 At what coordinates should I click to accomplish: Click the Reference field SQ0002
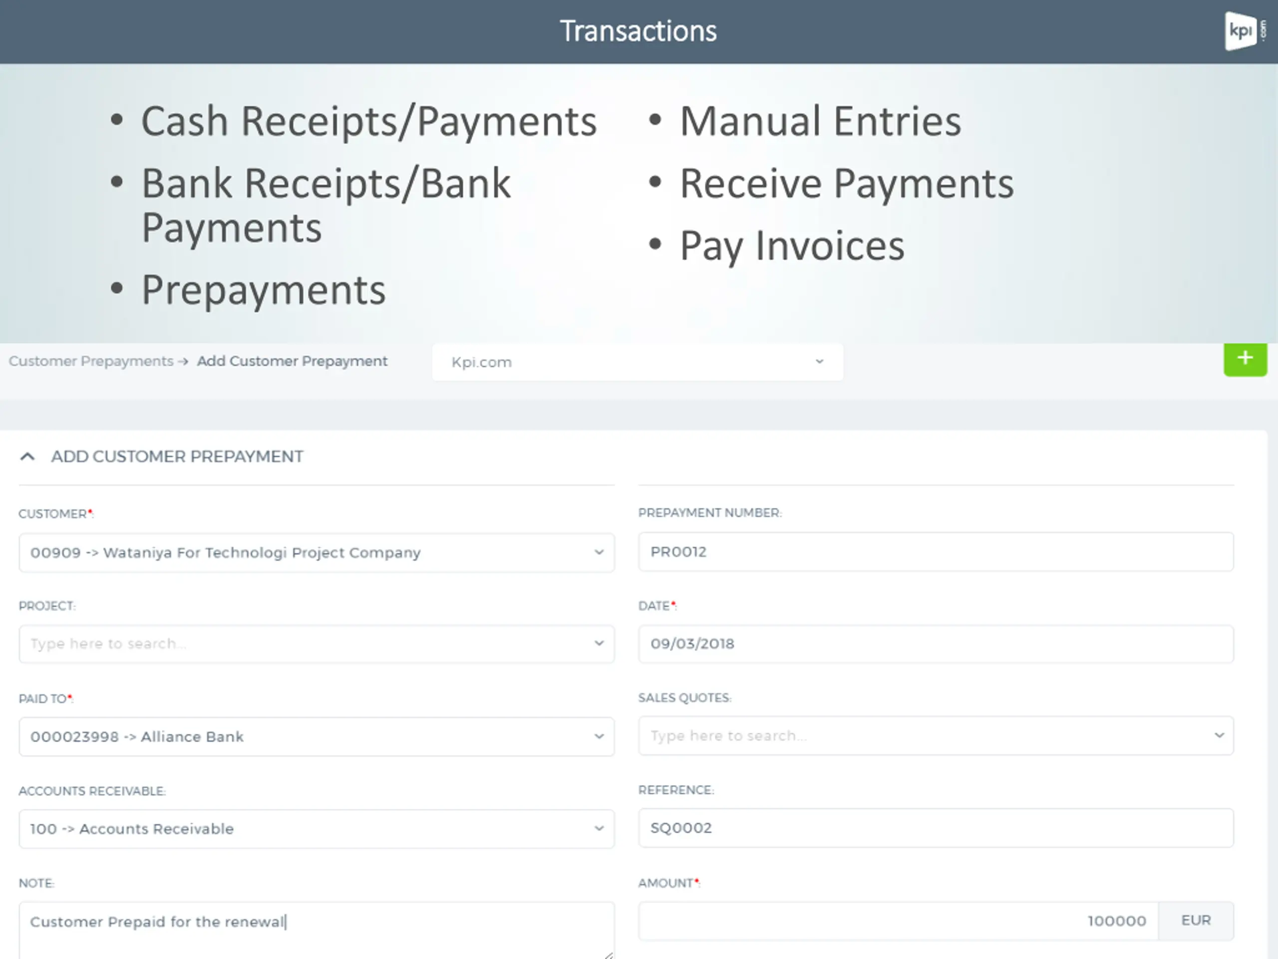[936, 828]
